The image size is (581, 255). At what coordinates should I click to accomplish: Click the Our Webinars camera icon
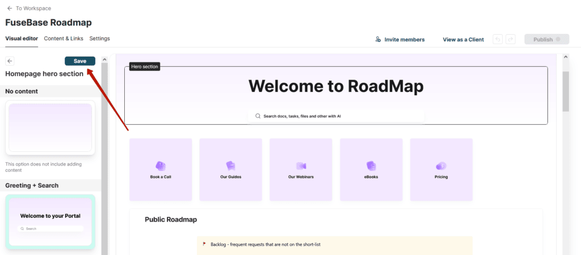(301, 166)
